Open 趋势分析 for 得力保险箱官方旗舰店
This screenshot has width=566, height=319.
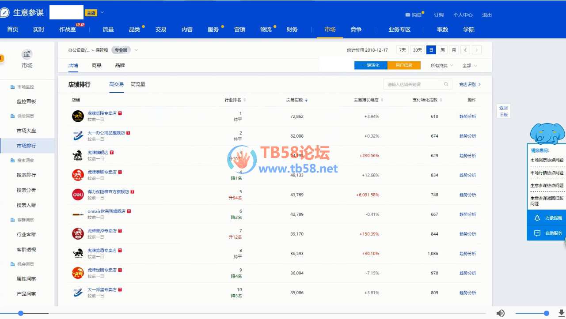coord(467,195)
